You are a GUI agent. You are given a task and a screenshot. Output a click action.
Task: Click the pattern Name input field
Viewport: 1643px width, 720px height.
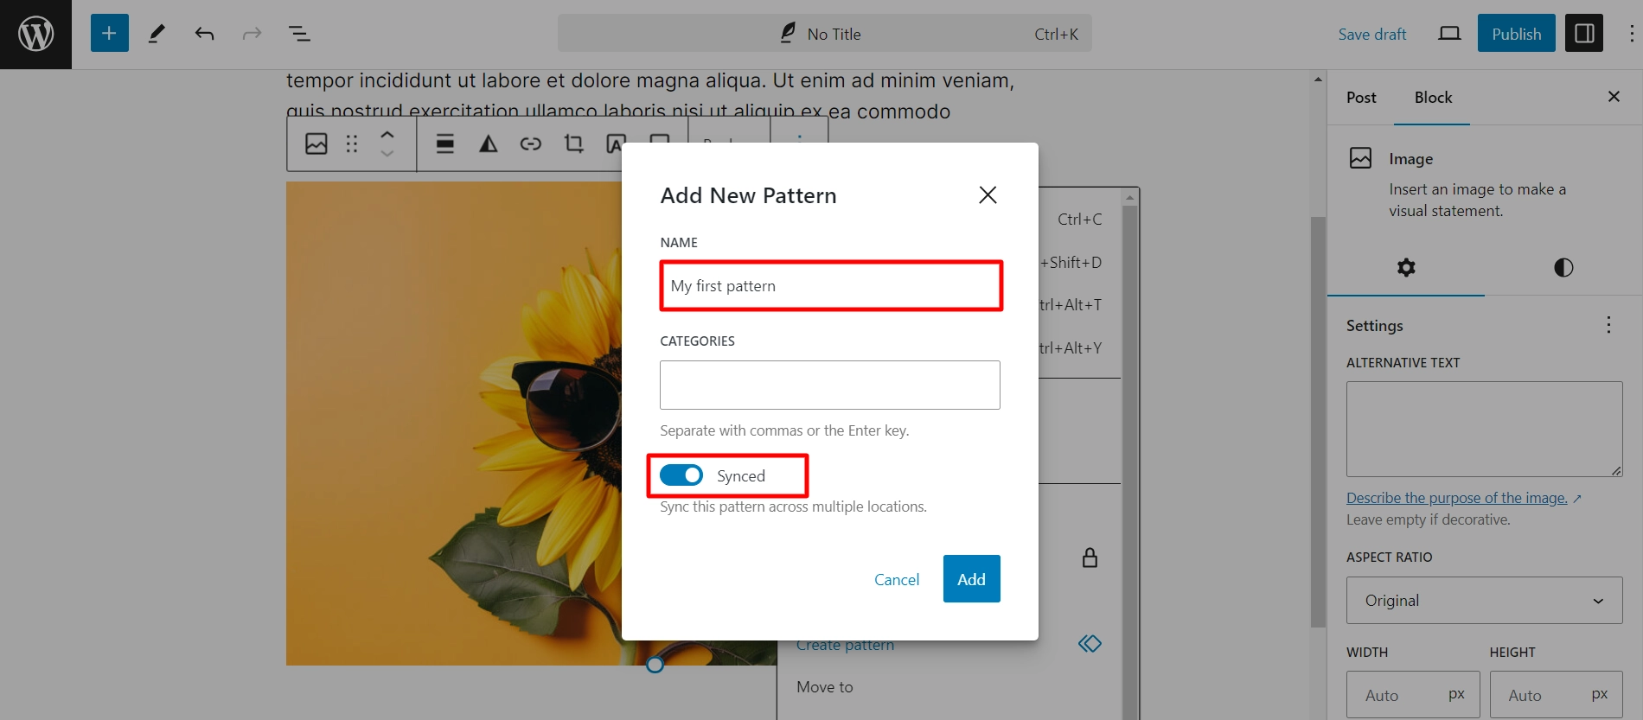coord(831,286)
